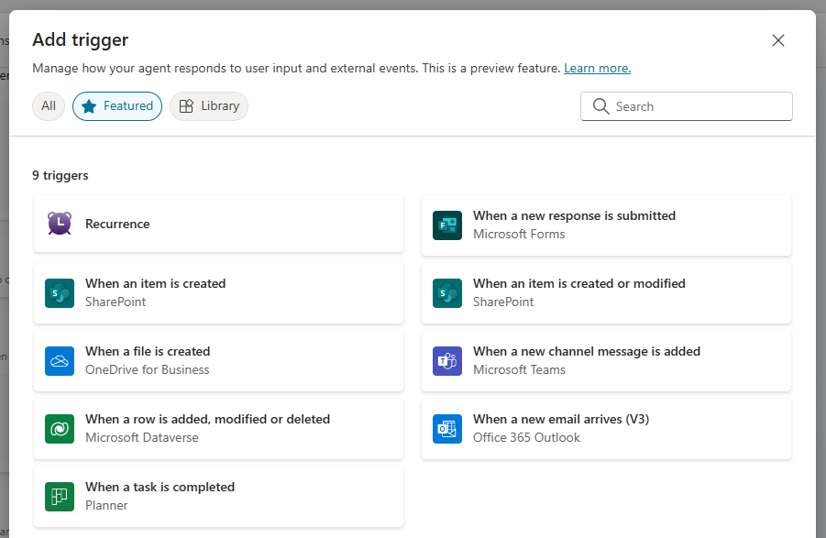Switch to the Library filter label
The image size is (826, 538).
[220, 105]
